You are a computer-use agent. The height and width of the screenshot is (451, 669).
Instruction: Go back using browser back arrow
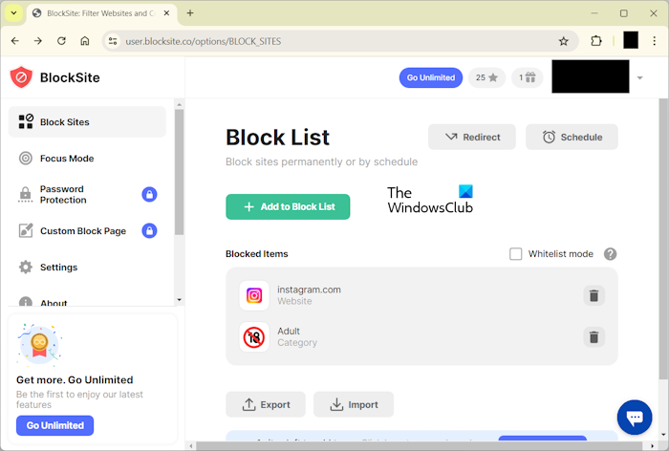(x=15, y=41)
